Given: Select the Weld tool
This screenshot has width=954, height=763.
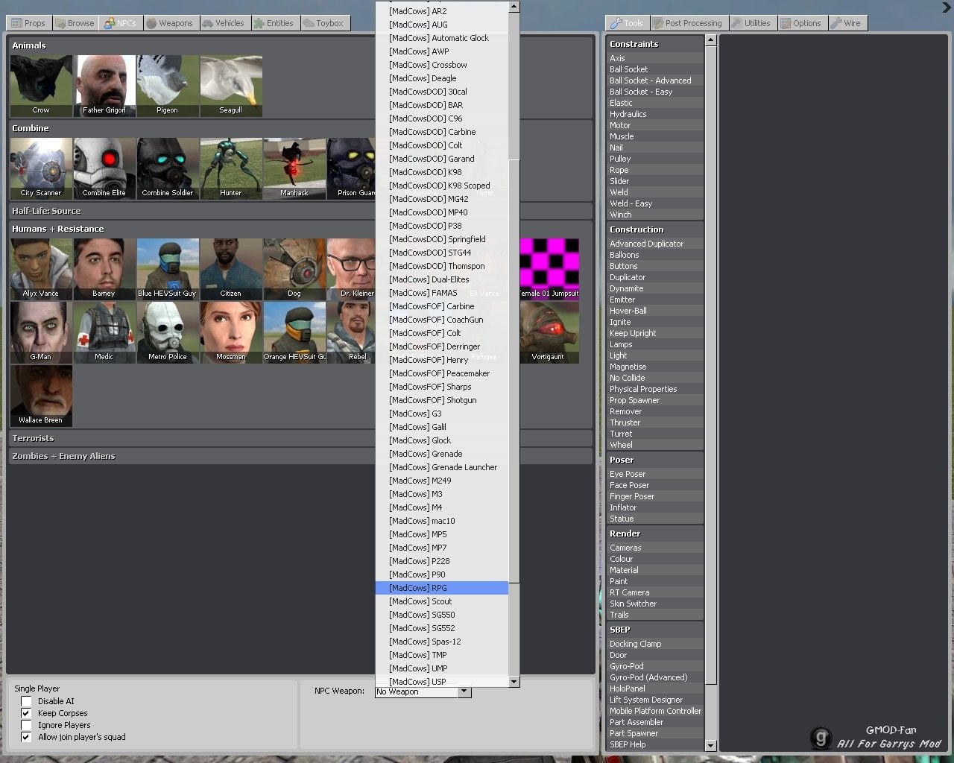Looking at the screenshot, I should (655, 192).
